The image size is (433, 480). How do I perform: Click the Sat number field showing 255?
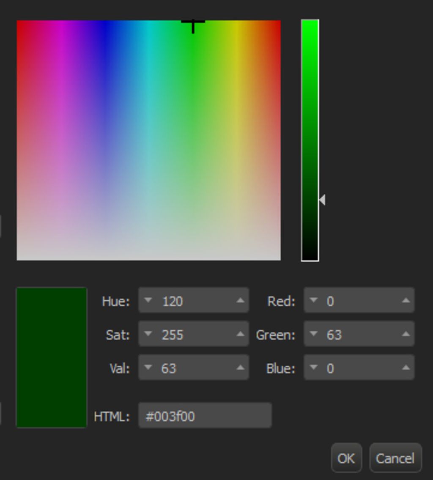[x=193, y=334]
